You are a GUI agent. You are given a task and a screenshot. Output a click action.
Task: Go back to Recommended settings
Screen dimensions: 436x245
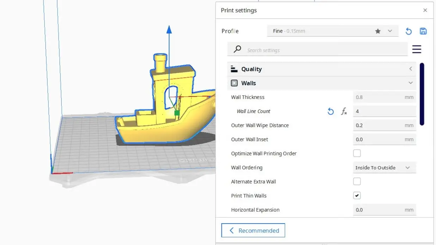tap(253, 231)
